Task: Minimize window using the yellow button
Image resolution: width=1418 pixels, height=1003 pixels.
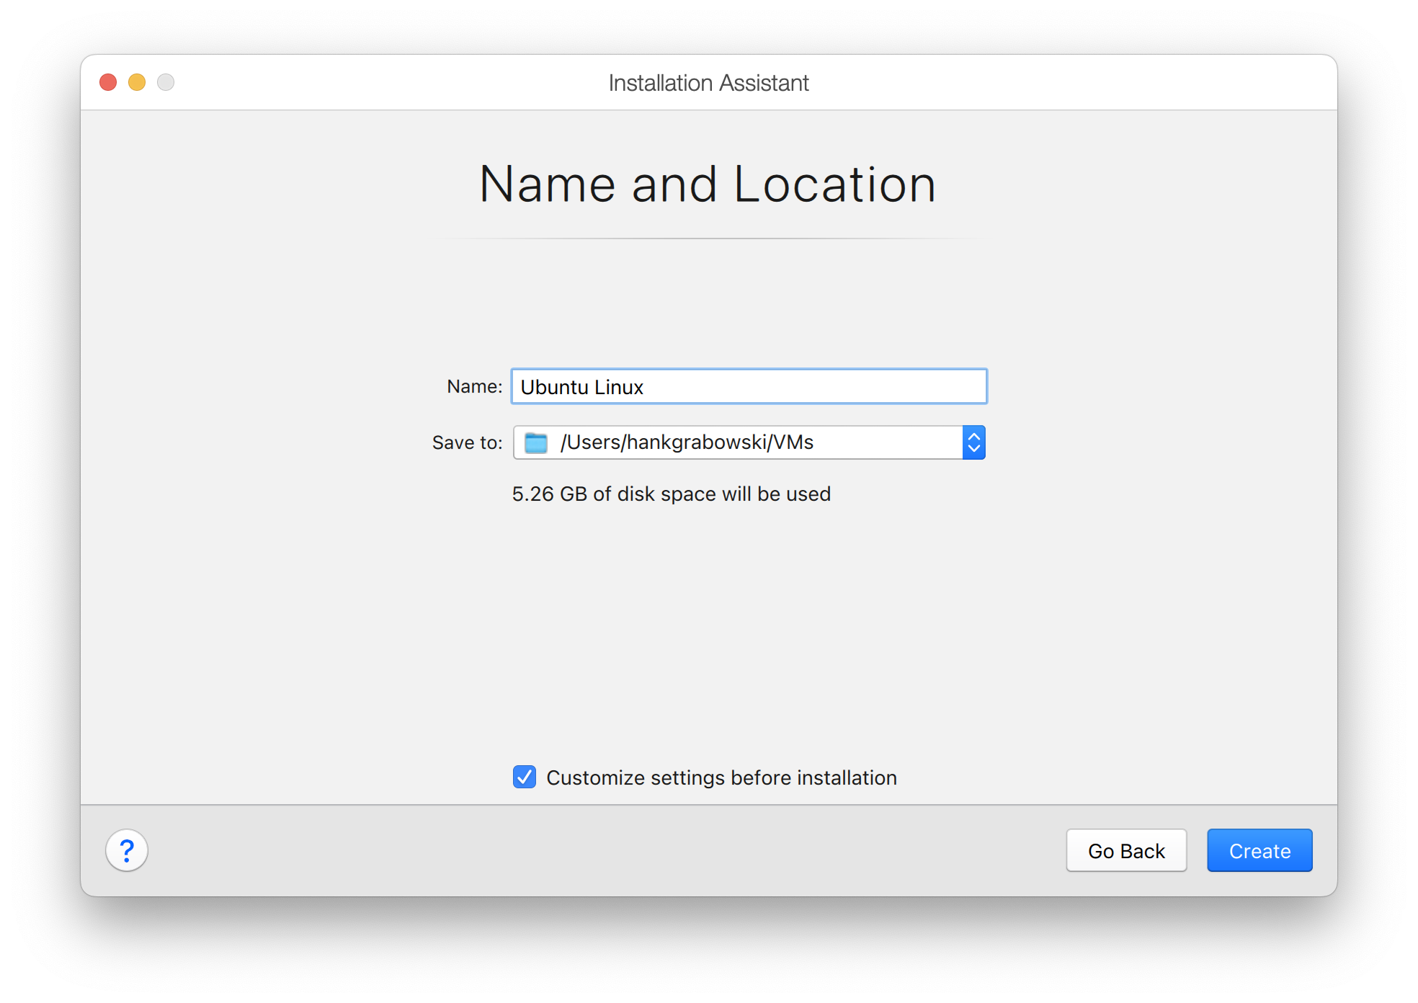Action: click(137, 82)
